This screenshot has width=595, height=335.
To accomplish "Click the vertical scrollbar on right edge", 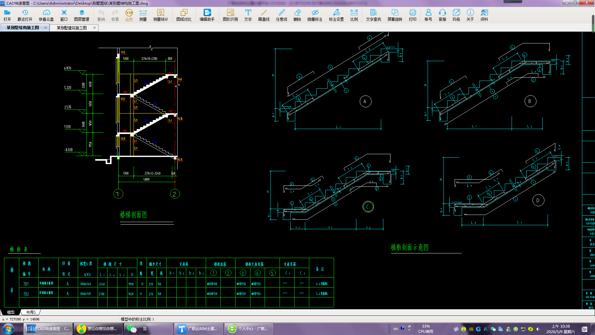I will coord(593,23).
